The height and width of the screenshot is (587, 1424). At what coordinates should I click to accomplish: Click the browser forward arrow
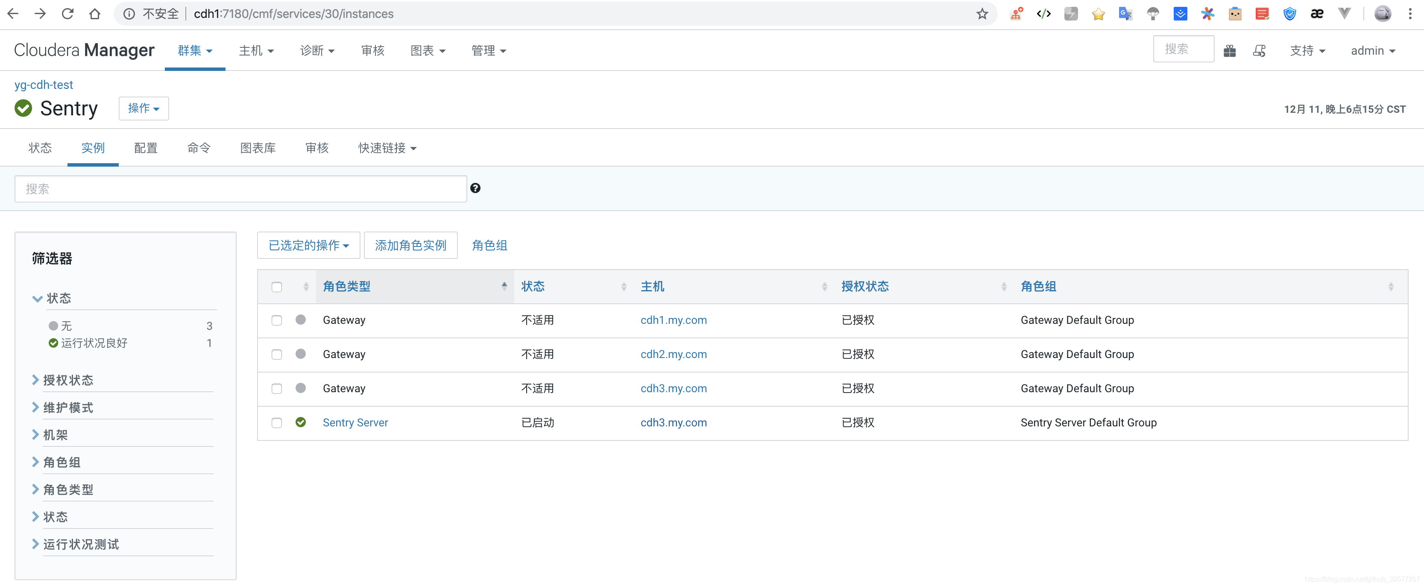pyautogui.click(x=40, y=14)
